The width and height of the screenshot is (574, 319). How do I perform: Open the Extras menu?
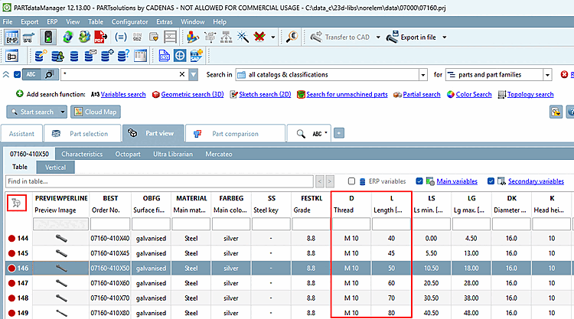coord(165,21)
